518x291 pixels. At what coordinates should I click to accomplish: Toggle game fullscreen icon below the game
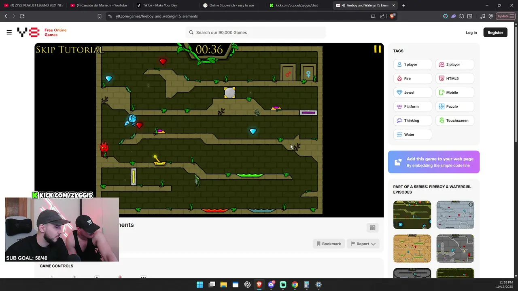tap(372, 228)
